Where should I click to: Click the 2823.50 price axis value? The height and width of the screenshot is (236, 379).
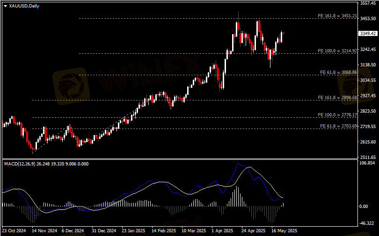click(x=368, y=111)
